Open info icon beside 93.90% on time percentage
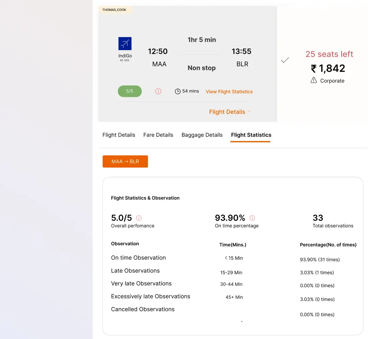 tap(252, 218)
